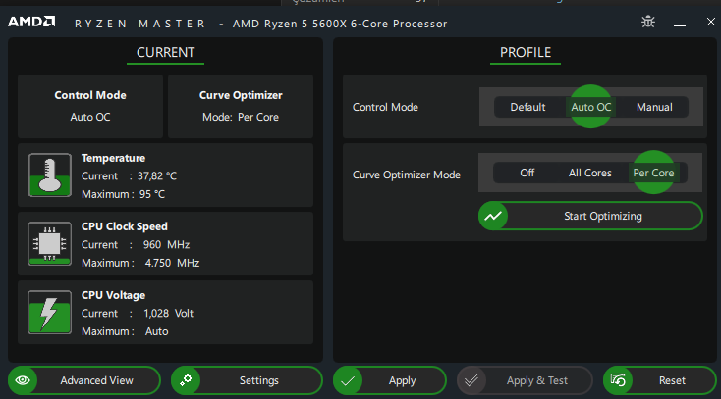Click the eye icon for Advanced View

coord(25,380)
